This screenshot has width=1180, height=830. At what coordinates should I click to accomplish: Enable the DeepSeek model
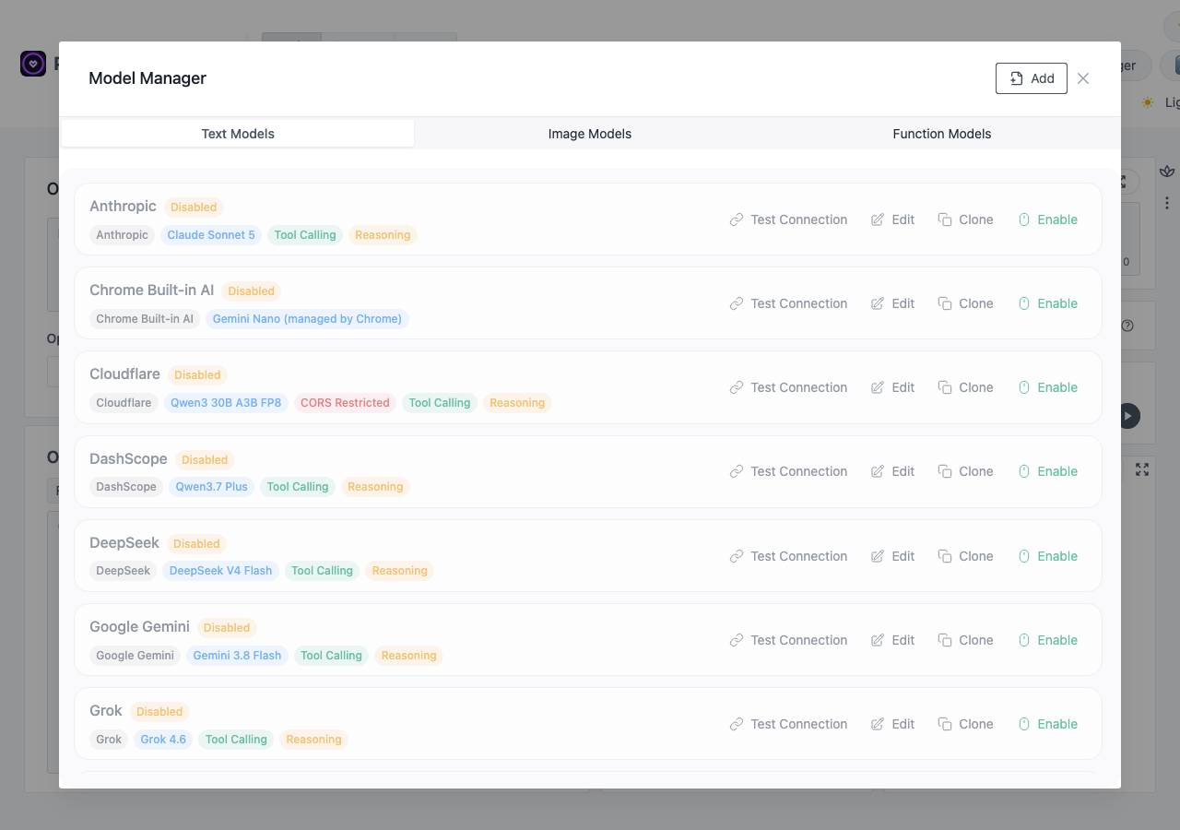point(1048,556)
